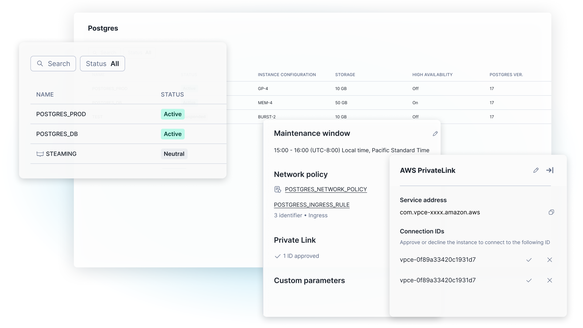Click the HIGH AVAILABILITY column header

coord(432,75)
